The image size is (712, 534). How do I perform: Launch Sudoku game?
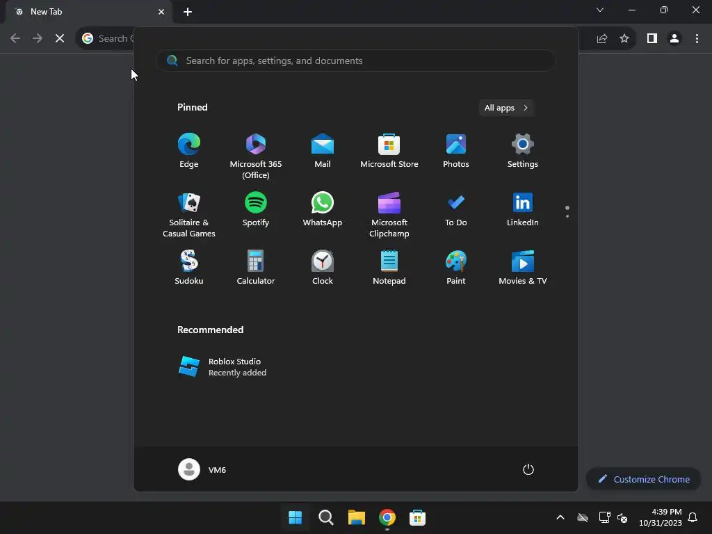tap(189, 268)
